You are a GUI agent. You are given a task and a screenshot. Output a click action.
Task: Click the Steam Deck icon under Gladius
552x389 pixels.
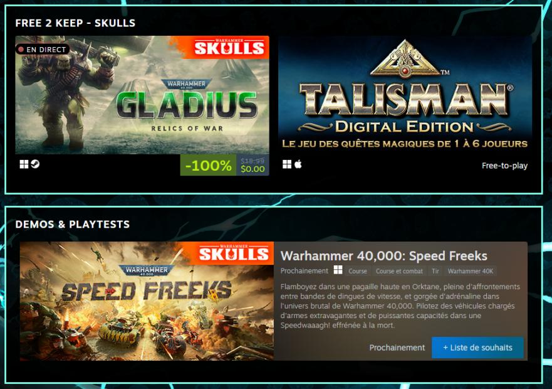point(35,164)
